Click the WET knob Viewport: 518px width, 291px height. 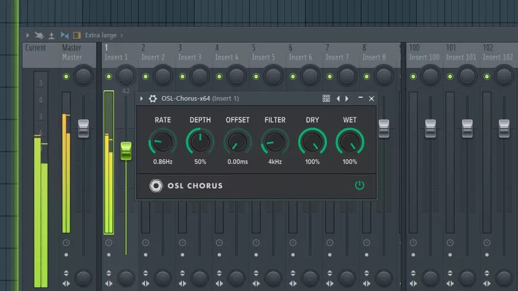[350, 142]
